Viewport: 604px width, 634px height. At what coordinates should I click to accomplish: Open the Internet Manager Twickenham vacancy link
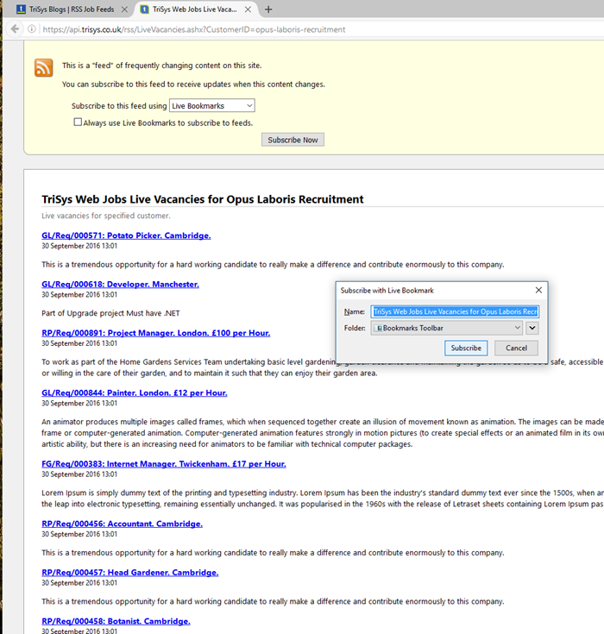(164, 464)
